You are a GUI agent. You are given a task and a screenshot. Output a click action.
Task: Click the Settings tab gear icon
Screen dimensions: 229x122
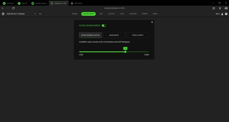72,3
